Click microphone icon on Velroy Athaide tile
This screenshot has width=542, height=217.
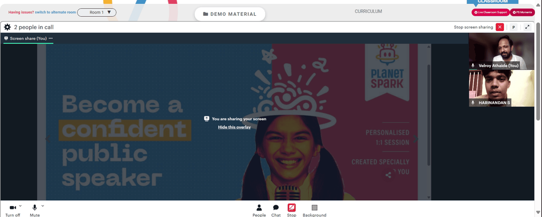click(x=473, y=65)
